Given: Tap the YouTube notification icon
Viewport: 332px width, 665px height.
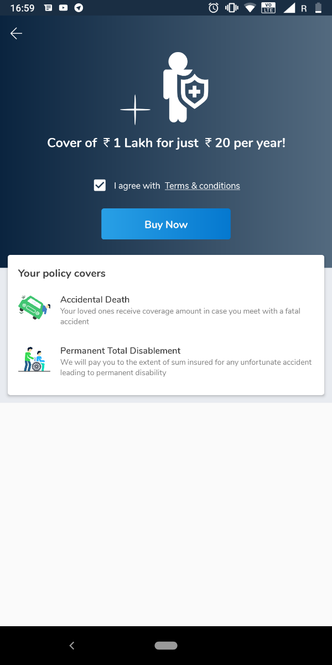Looking at the screenshot, I should [64, 8].
